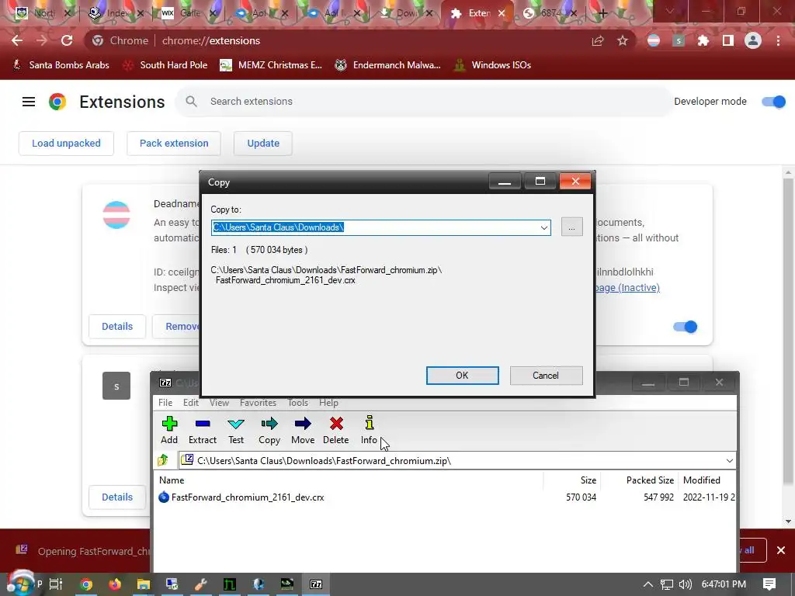The width and height of the screenshot is (795, 596).
Task: Disable the Deadname extension toggle
Action: coord(686,327)
